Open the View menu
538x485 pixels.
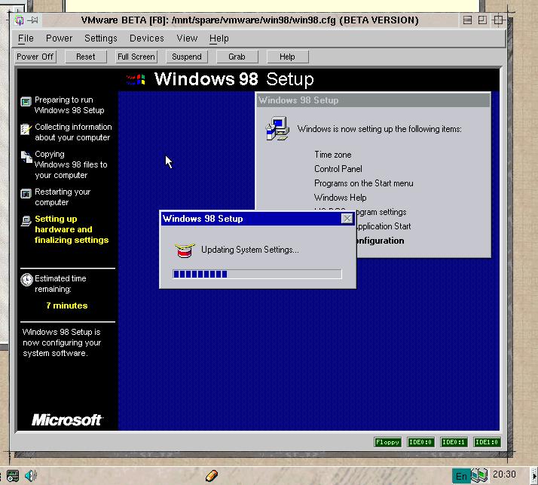pyautogui.click(x=186, y=38)
